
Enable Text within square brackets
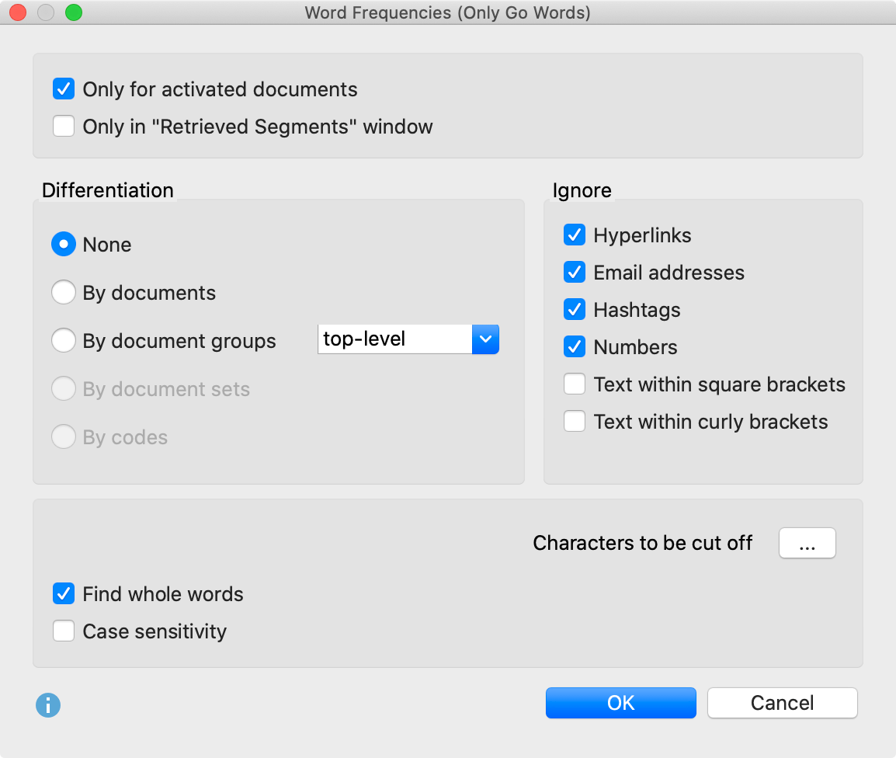[575, 384]
